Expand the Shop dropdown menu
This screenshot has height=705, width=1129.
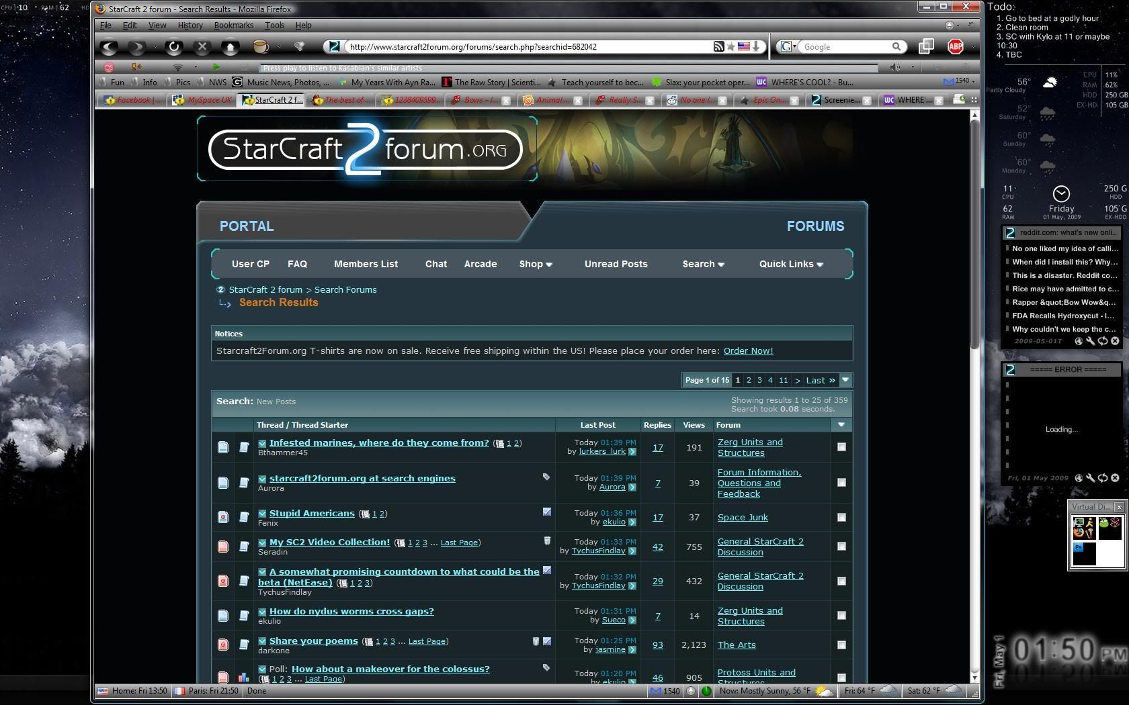click(x=536, y=264)
